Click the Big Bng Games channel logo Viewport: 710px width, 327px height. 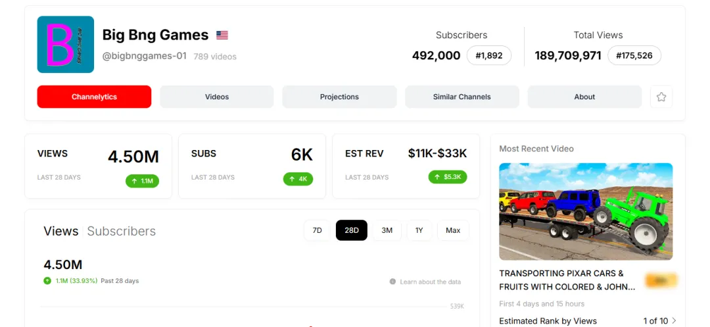coord(66,44)
